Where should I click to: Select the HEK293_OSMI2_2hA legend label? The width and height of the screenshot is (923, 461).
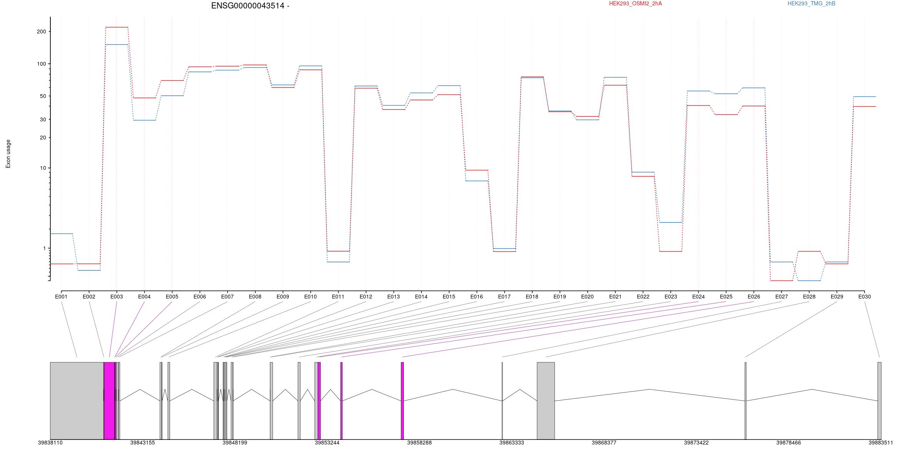(635, 3)
